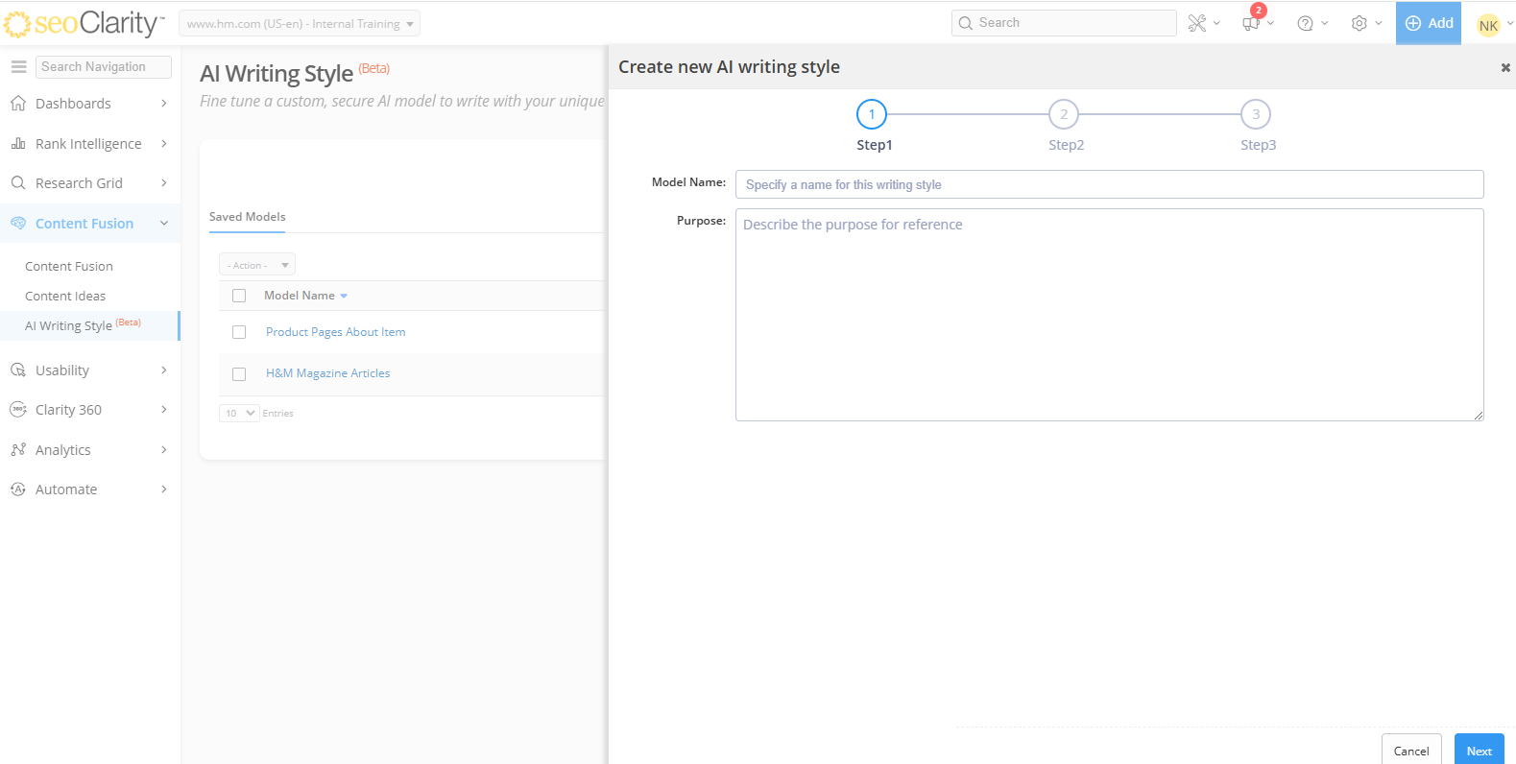Image resolution: width=1516 pixels, height=764 pixels.
Task: Open the tools wrench icon in header
Action: [1197, 23]
